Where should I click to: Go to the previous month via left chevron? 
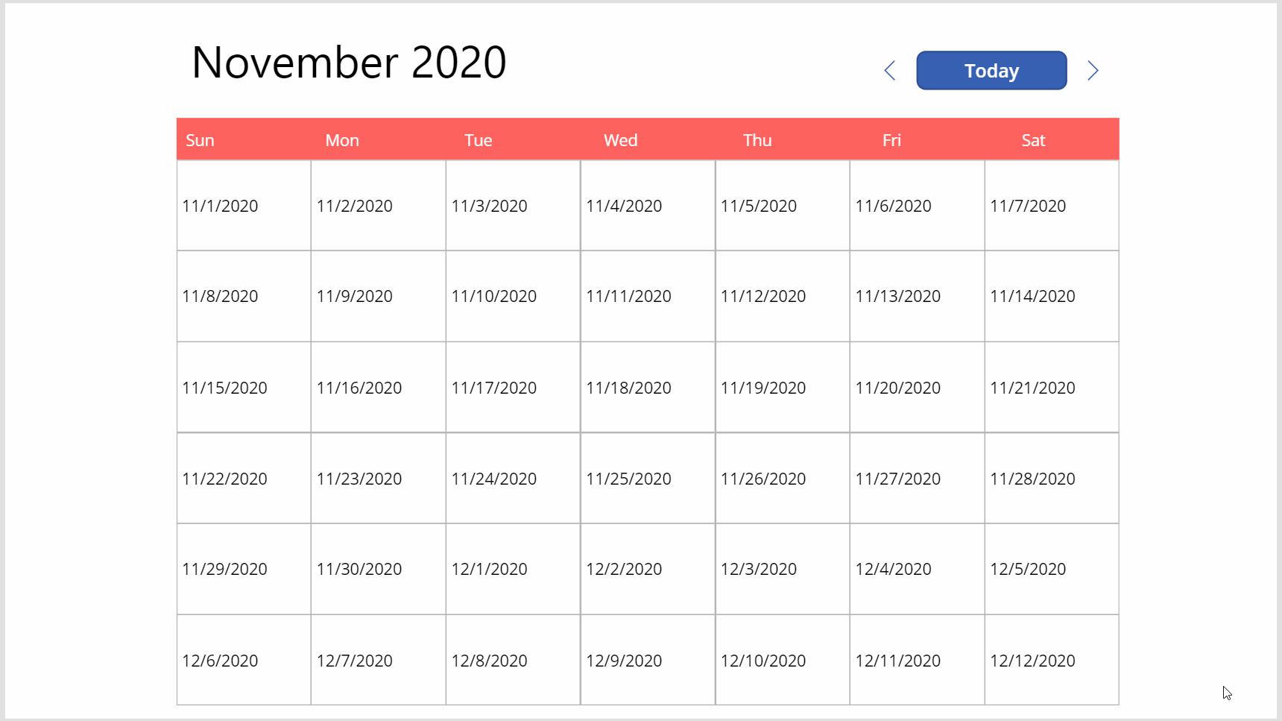pos(890,70)
